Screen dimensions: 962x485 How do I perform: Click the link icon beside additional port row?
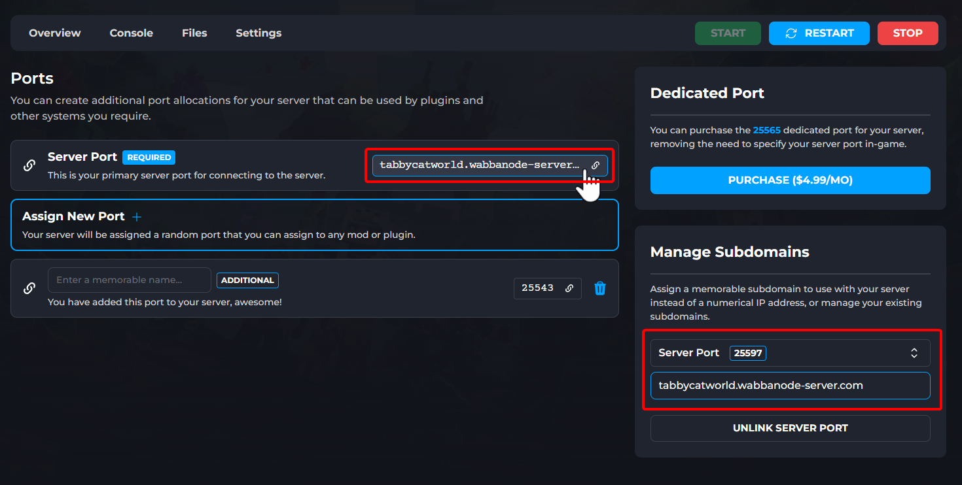point(29,288)
